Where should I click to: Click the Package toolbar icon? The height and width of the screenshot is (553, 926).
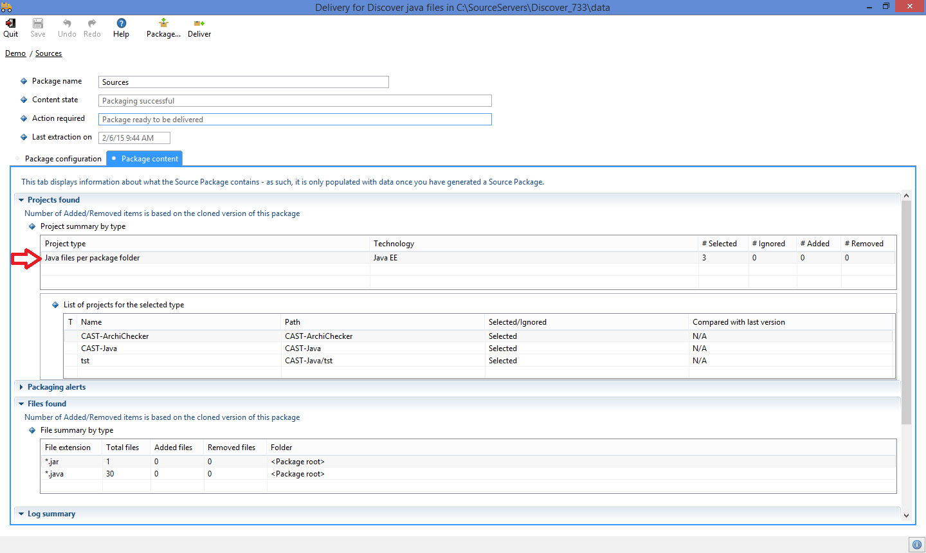pos(163,24)
